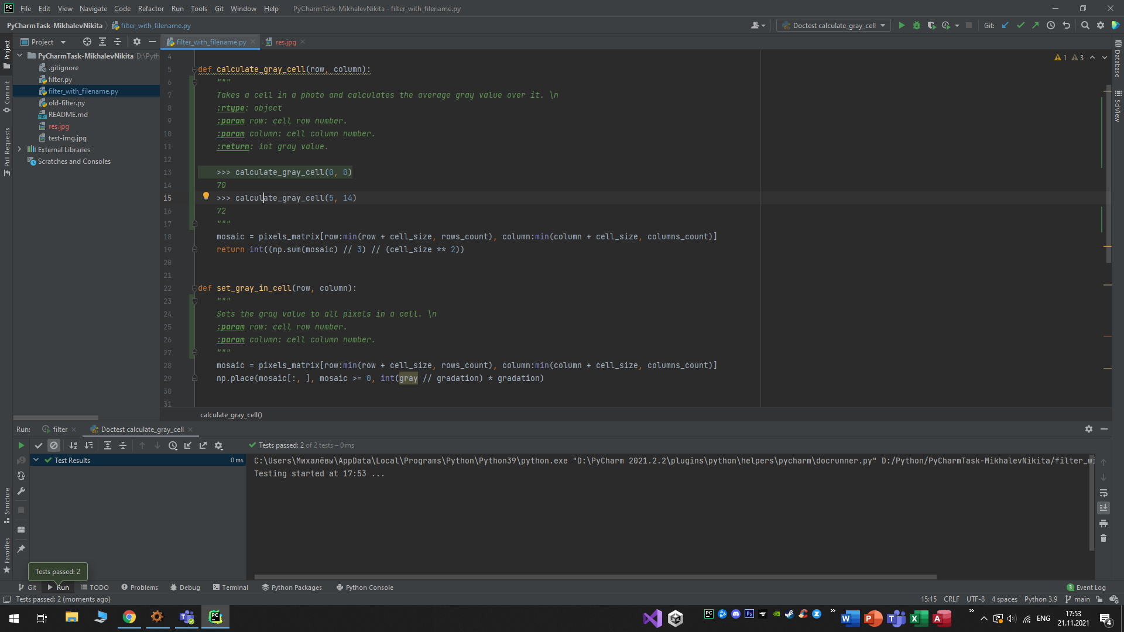
Task: Toggle scroll to end in the console
Action: click(x=1104, y=508)
